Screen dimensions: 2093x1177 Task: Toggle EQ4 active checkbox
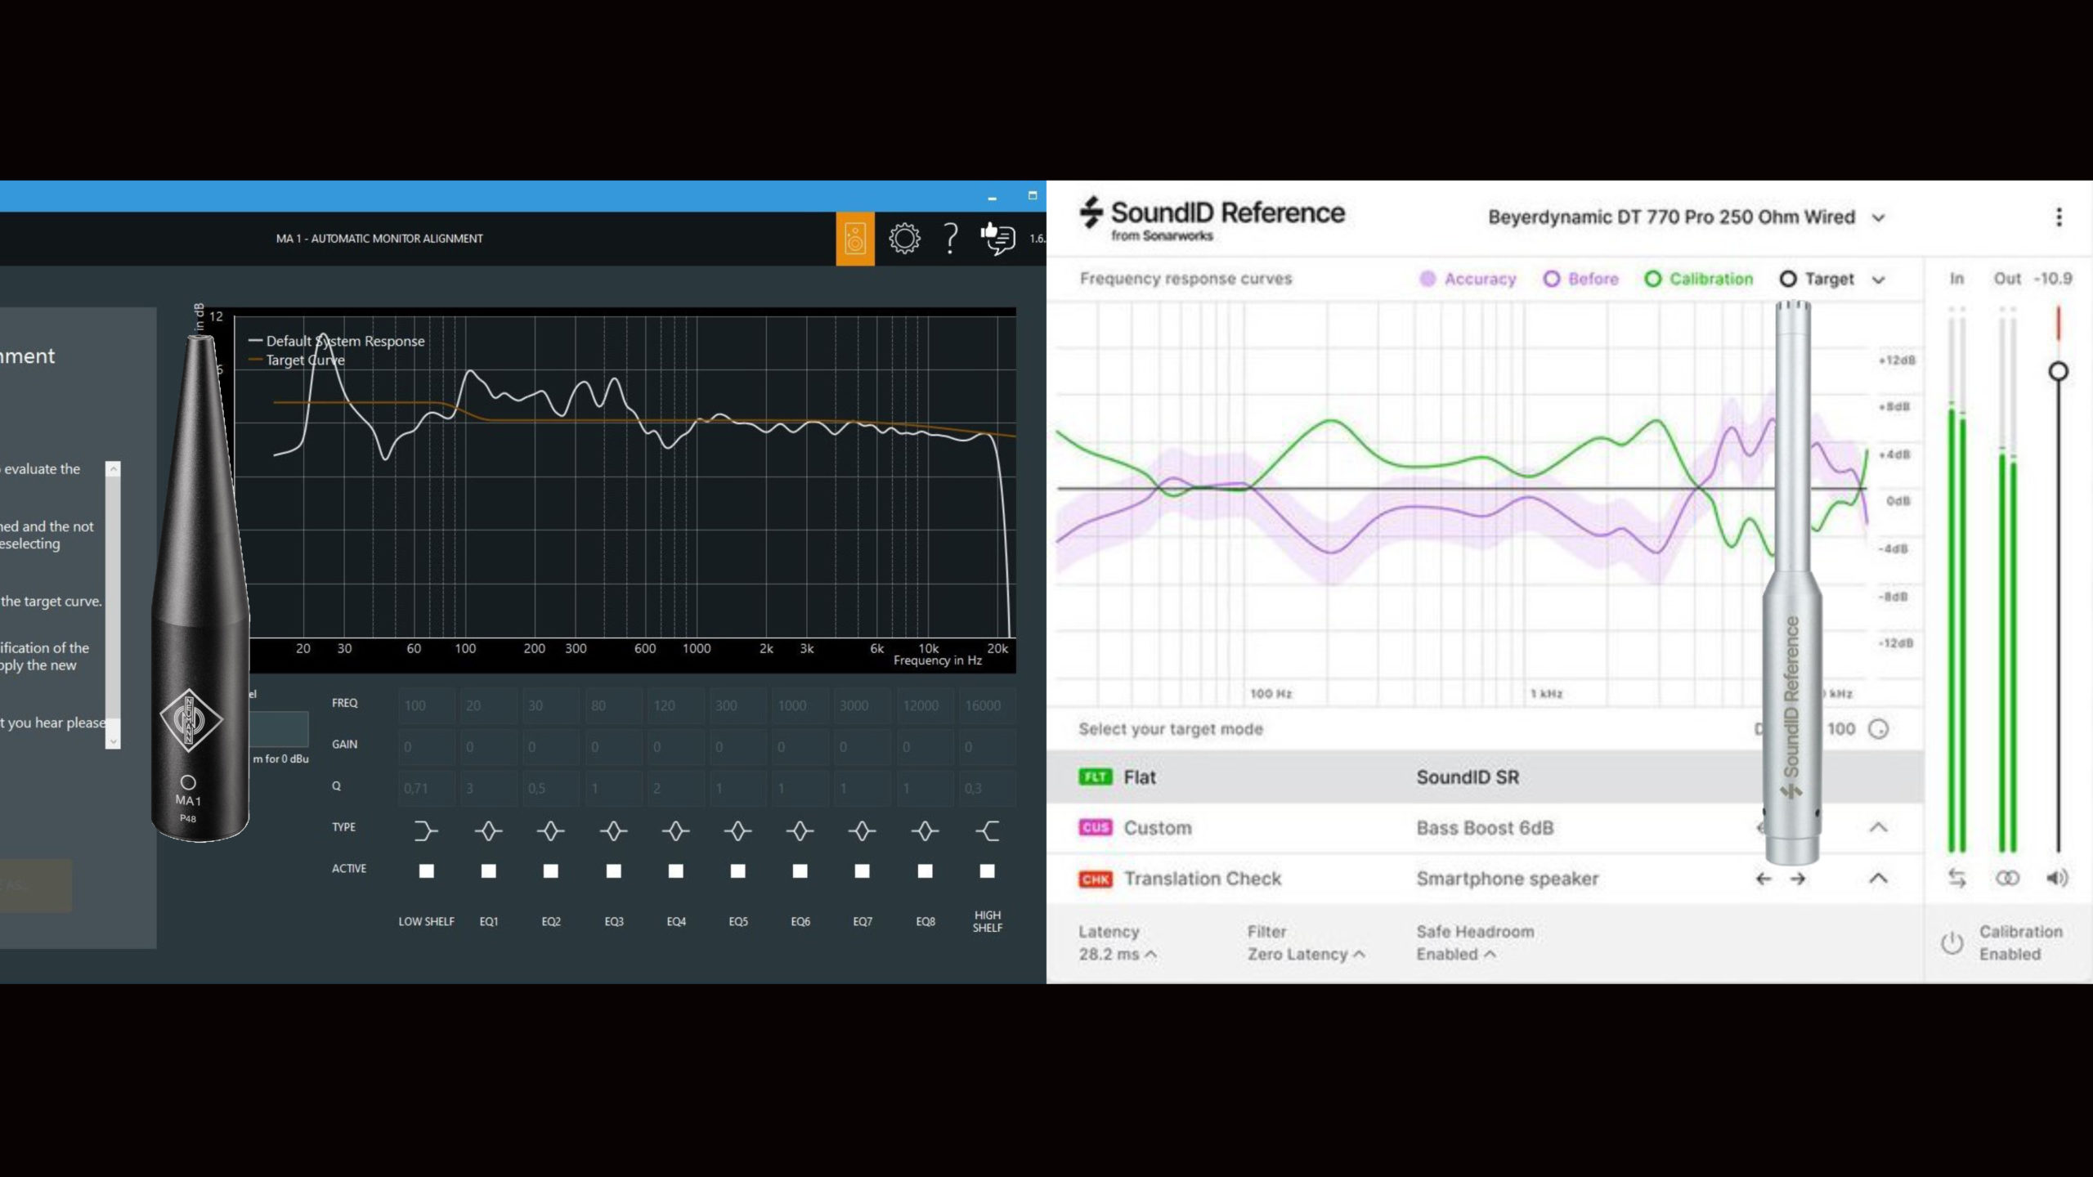[x=675, y=871]
